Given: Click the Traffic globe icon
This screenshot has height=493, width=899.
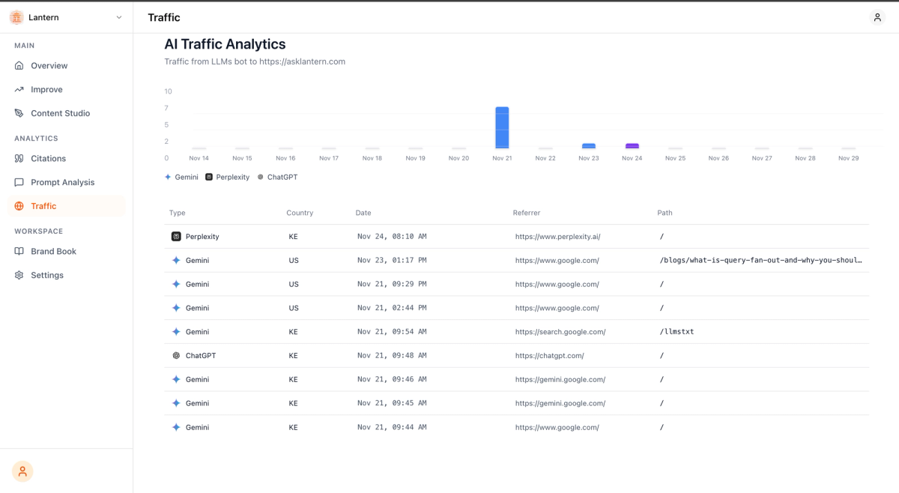Looking at the screenshot, I should (19, 206).
